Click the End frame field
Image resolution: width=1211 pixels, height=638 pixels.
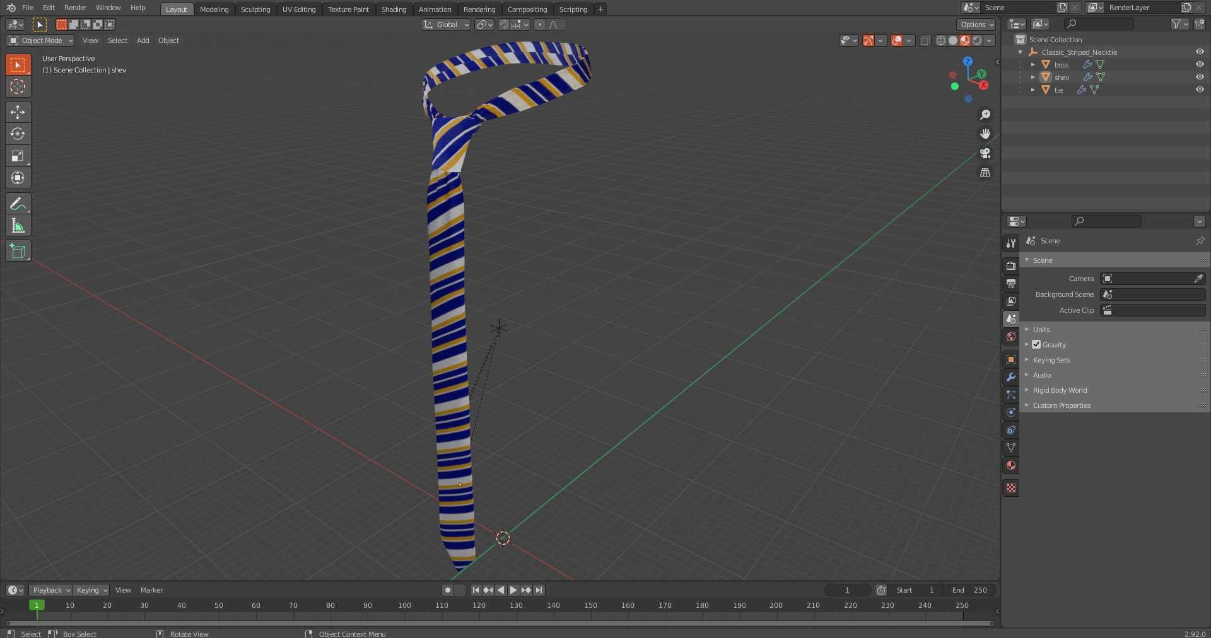[x=970, y=590]
